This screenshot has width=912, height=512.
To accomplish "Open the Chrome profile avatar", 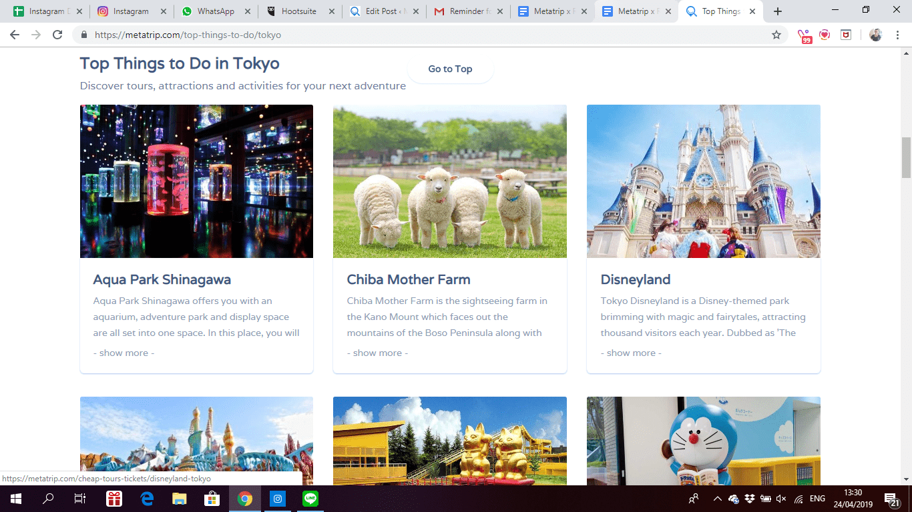I will point(876,35).
